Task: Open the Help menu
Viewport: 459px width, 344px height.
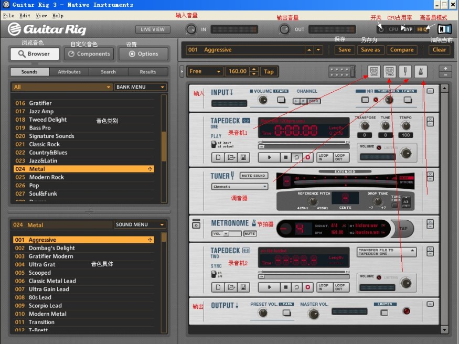Action: pos(58,16)
